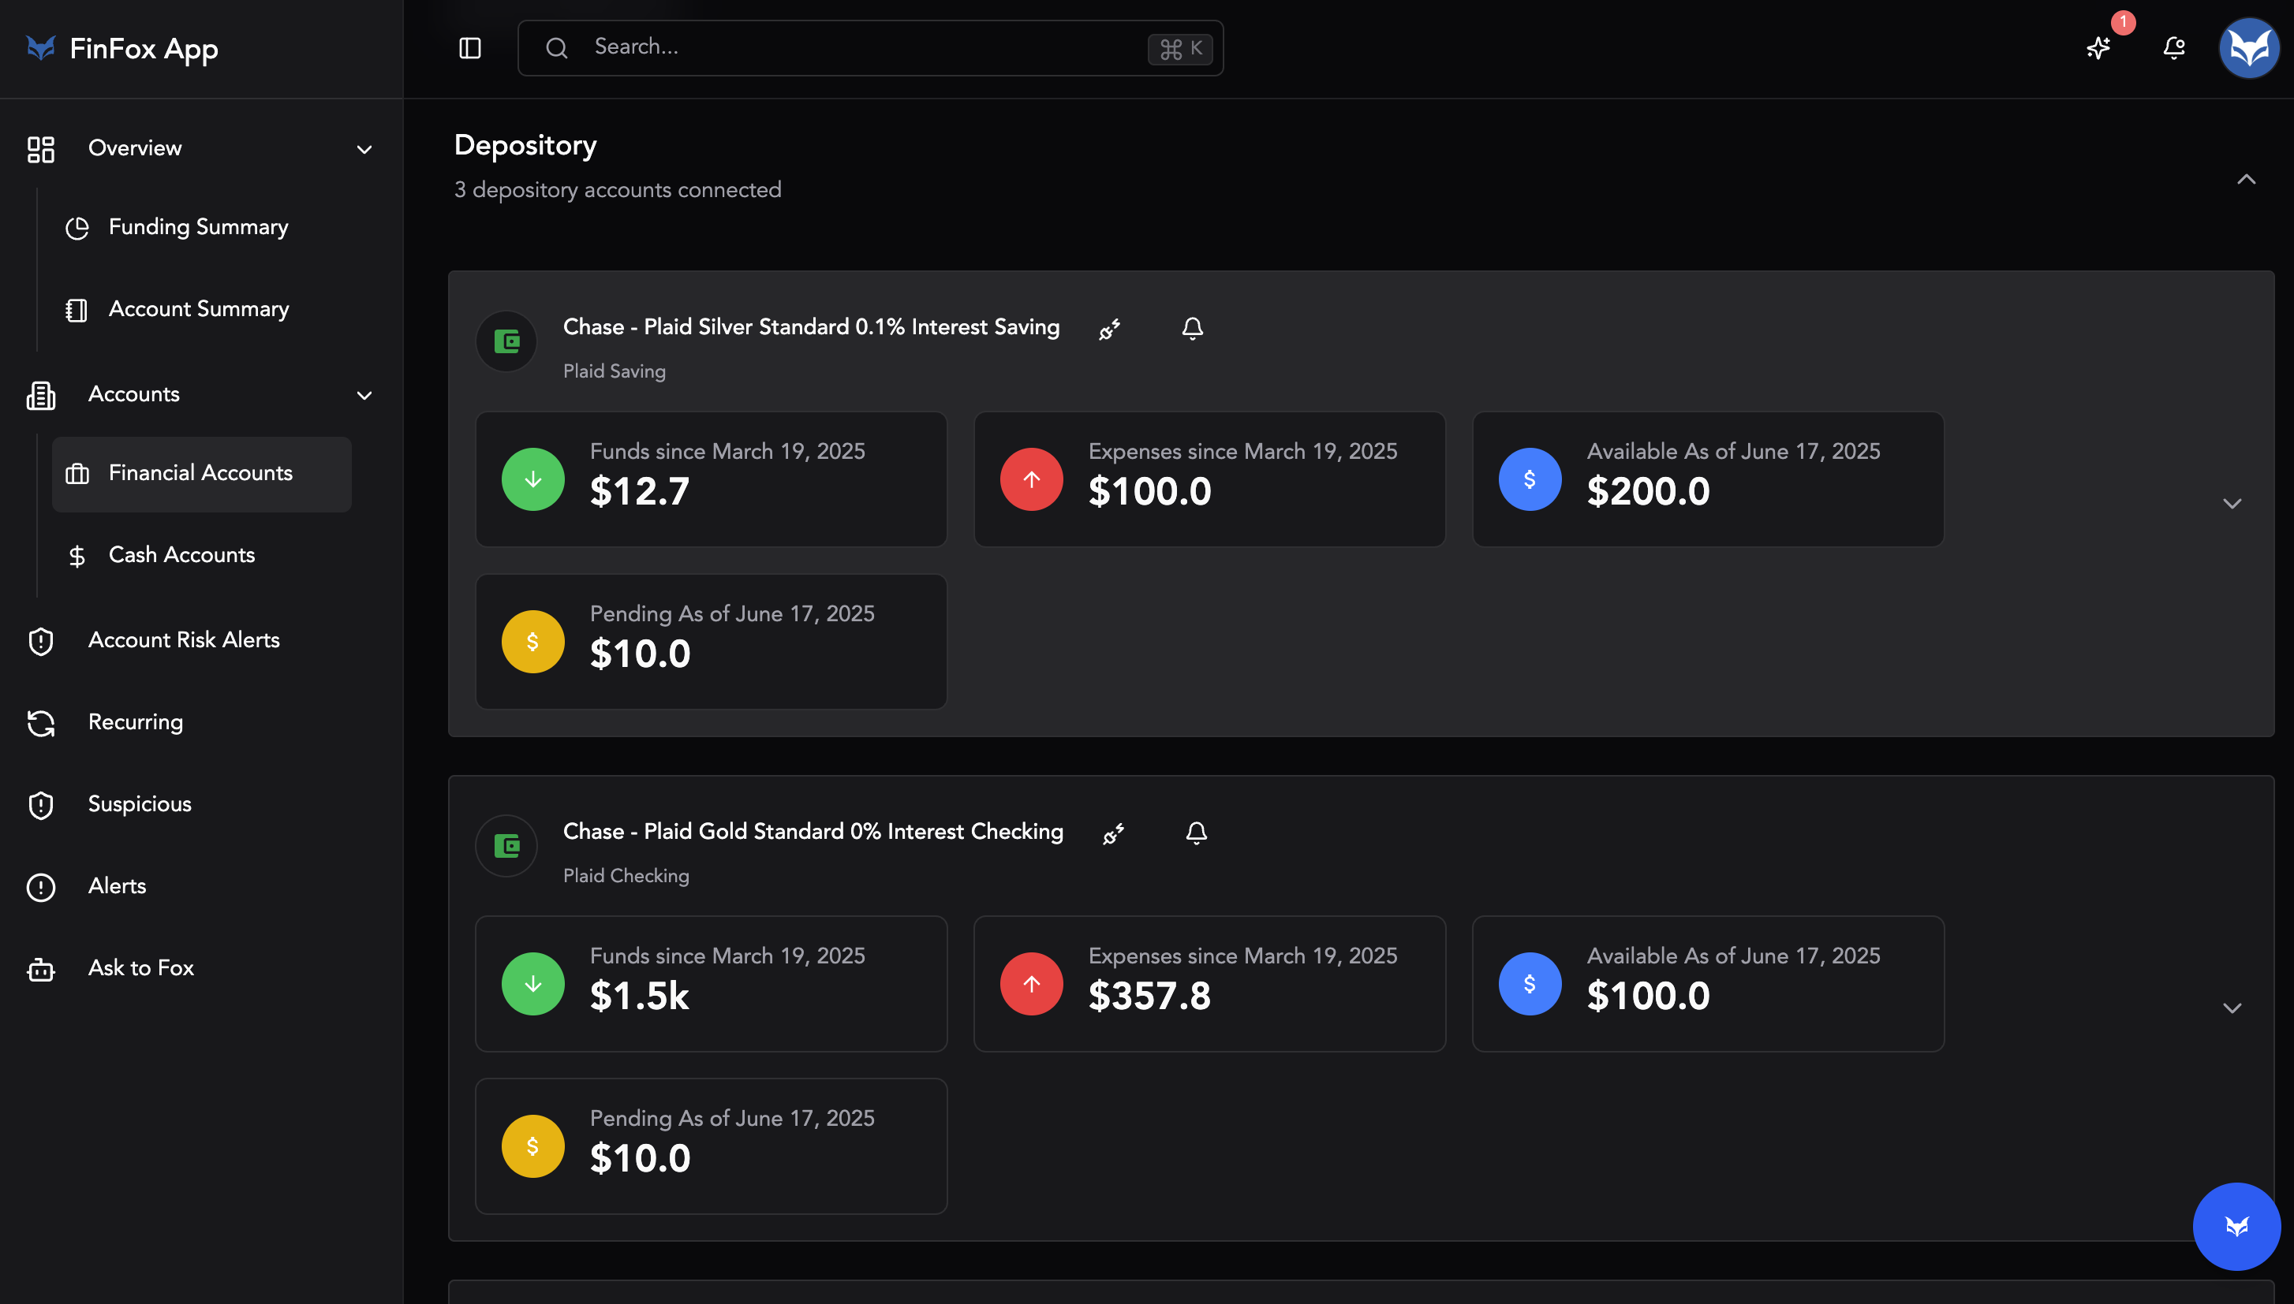Click the Depository heading
Viewport: 2294px width, 1304px height.
pos(525,145)
